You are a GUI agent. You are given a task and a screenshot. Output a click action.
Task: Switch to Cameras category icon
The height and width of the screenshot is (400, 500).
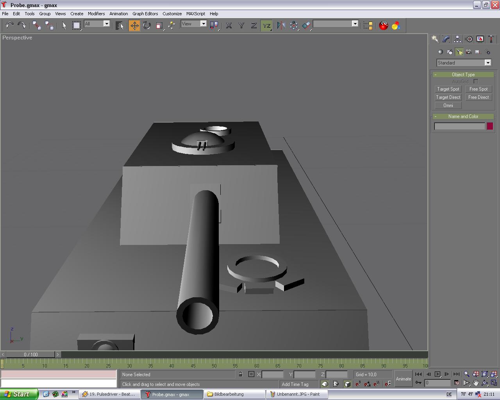pos(468,52)
